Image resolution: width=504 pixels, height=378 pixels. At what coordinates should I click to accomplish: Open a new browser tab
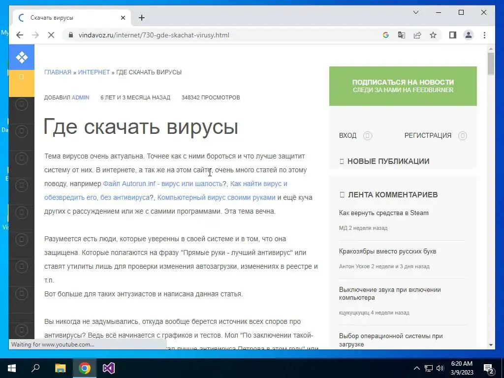pos(142,18)
